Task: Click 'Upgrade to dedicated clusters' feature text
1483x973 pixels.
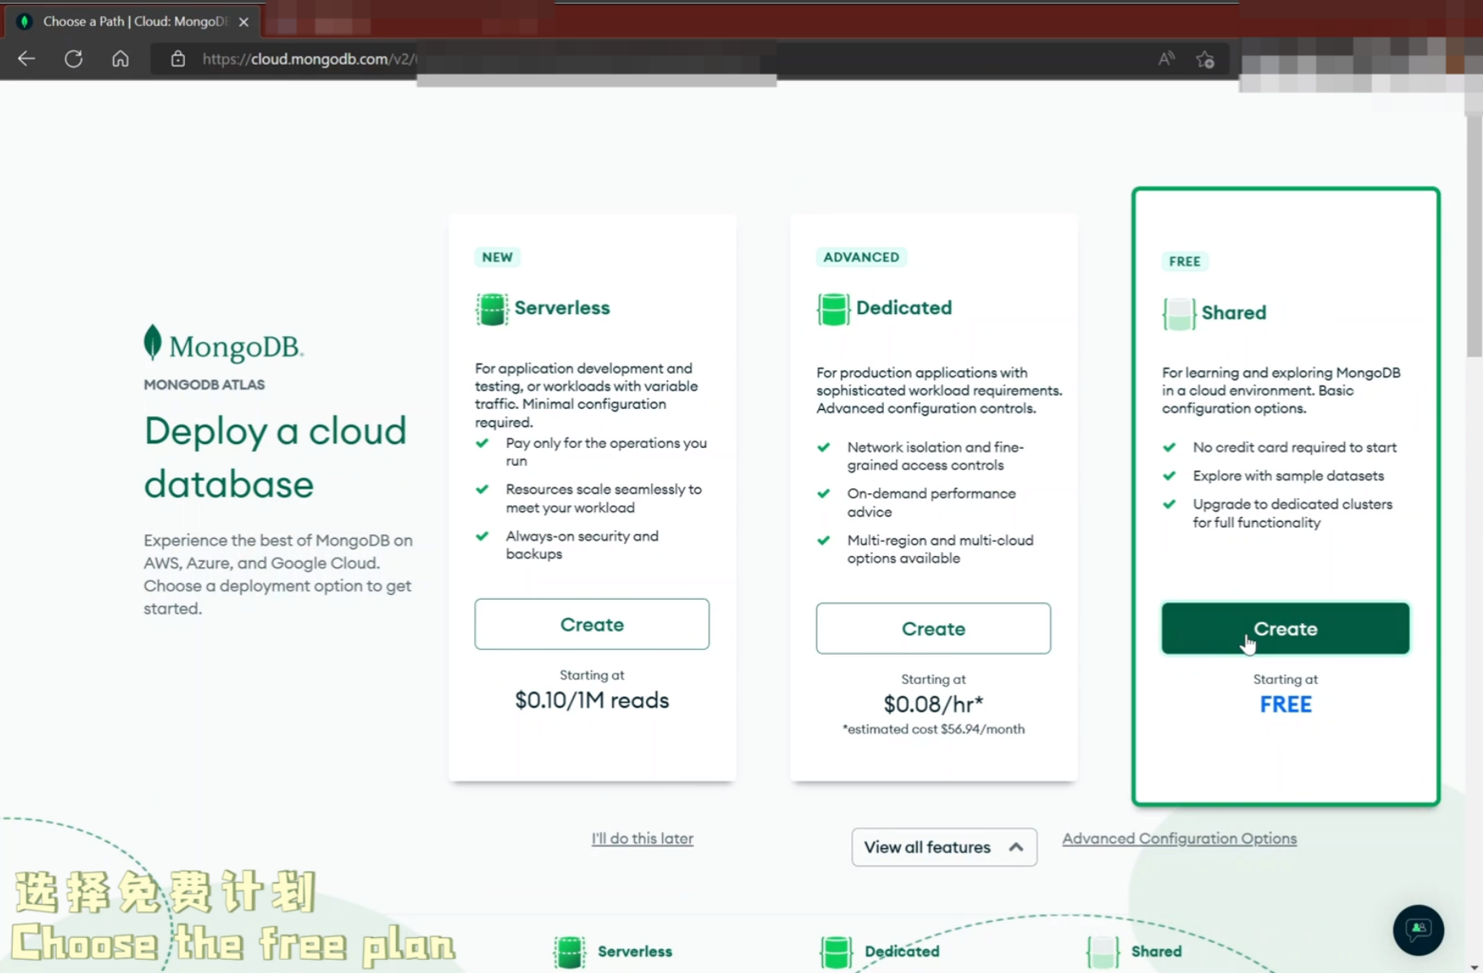Action: [x=1292, y=513]
